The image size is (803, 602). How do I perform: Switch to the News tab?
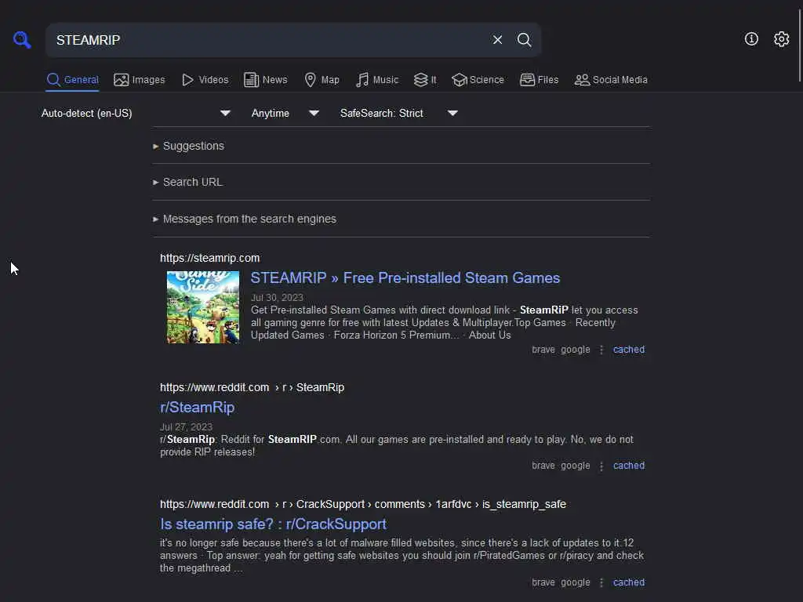coord(266,80)
